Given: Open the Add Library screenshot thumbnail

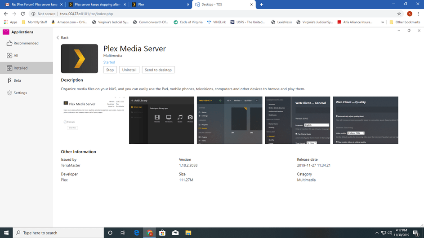Looking at the screenshot, I should (161, 120).
